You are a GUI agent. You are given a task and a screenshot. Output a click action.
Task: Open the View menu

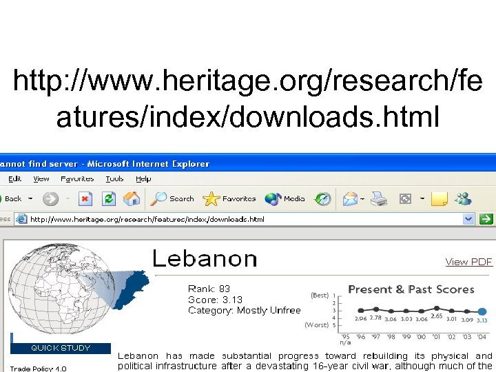coord(41,179)
